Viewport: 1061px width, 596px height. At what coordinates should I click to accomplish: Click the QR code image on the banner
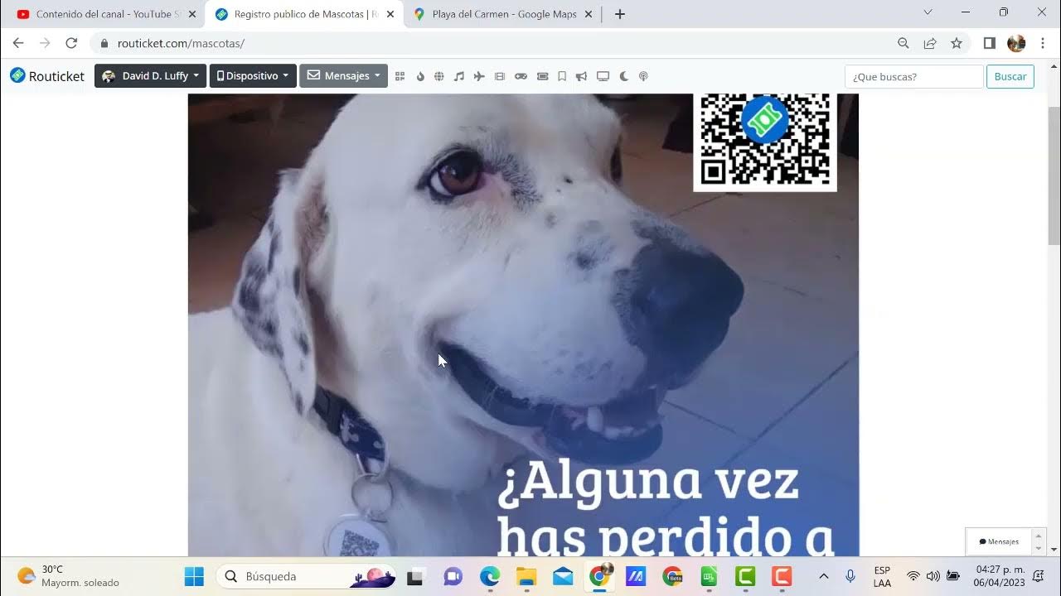point(765,141)
